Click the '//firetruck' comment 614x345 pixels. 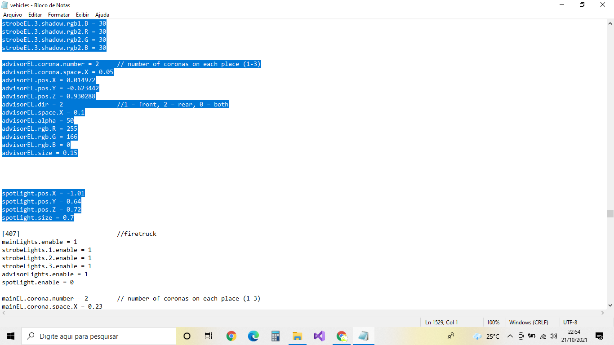[137, 234]
